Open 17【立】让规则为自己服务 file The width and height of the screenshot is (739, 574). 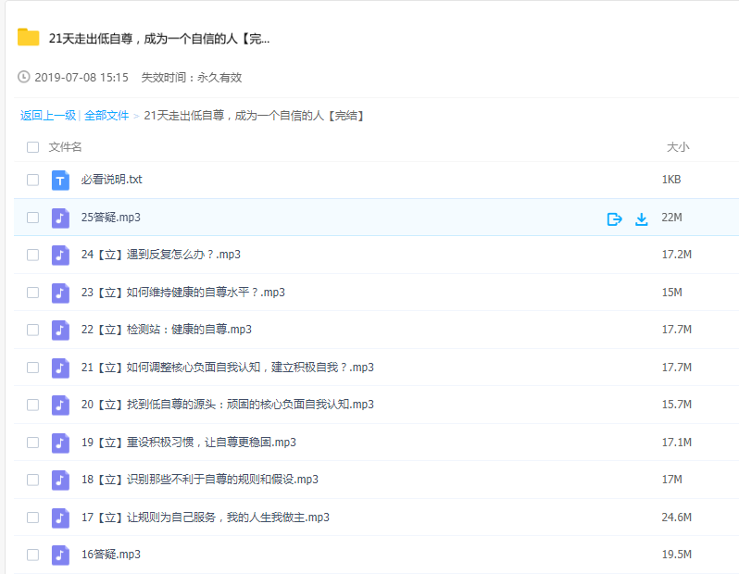click(205, 517)
